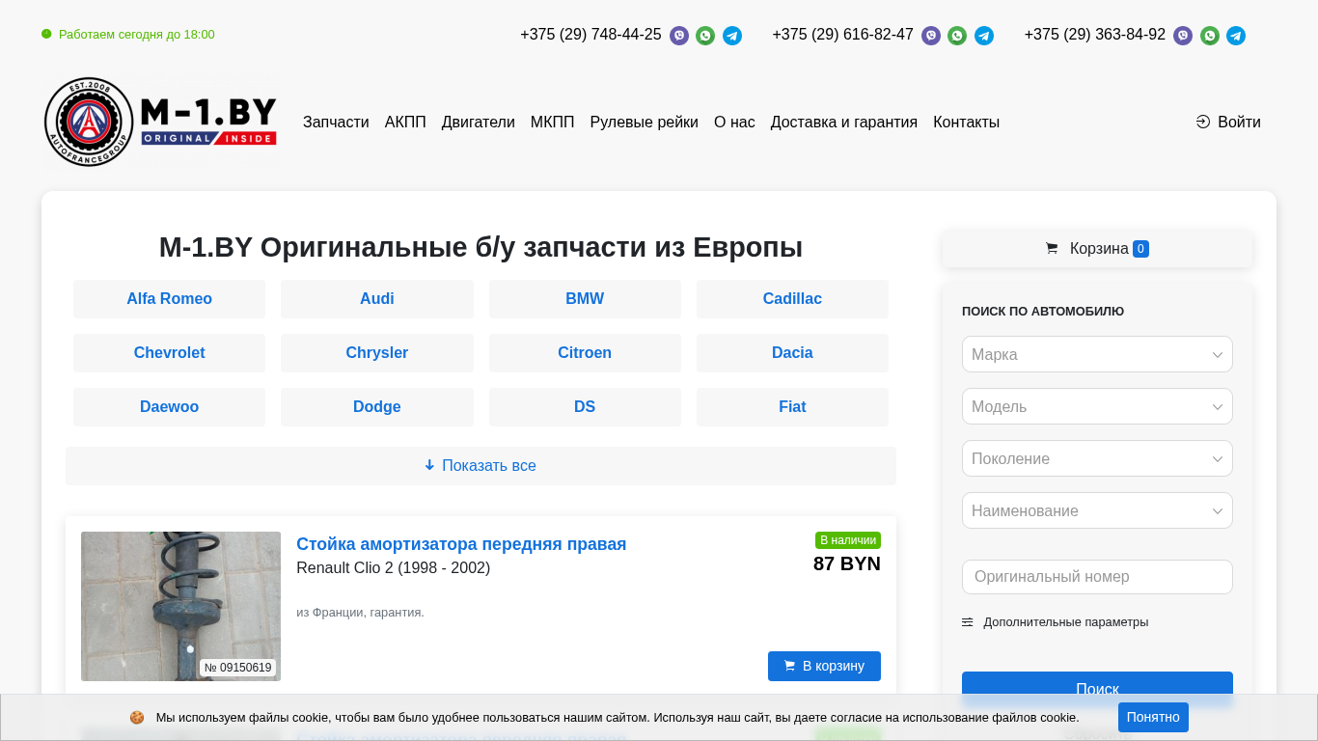This screenshot has width=1318, height=741.
Task: Open the Двигатели menu item
Action: point(478,123)
